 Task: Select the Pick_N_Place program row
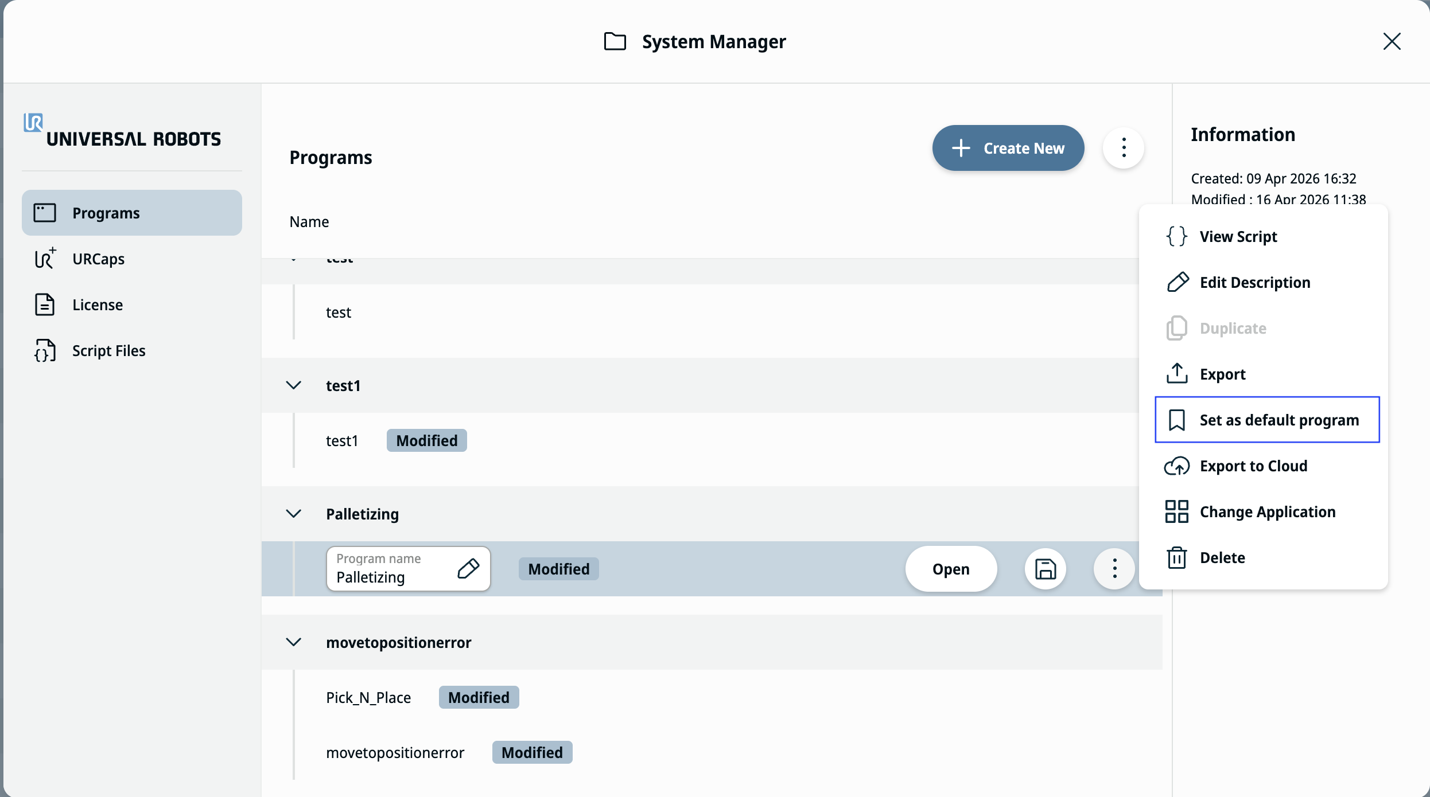coord(712,697)
